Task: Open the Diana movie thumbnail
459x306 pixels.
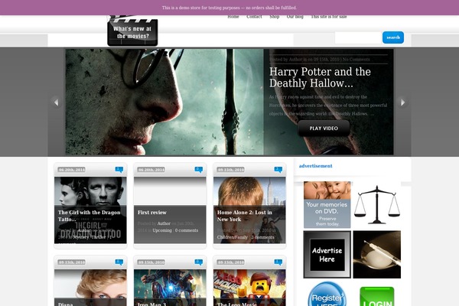Action: point(90,288)
